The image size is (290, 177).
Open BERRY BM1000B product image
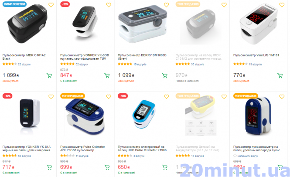(x=143, y=24)
